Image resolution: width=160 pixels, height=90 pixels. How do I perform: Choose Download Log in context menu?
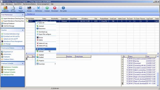click(x=46, y=32)
